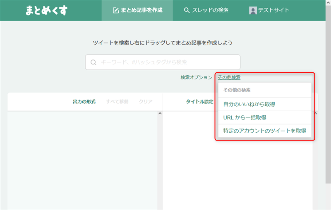Image resolution: width=331 pixels, height=210 pixels.
Task: Open the まとめ記事を作成 tab
Action: pos(137,10)
